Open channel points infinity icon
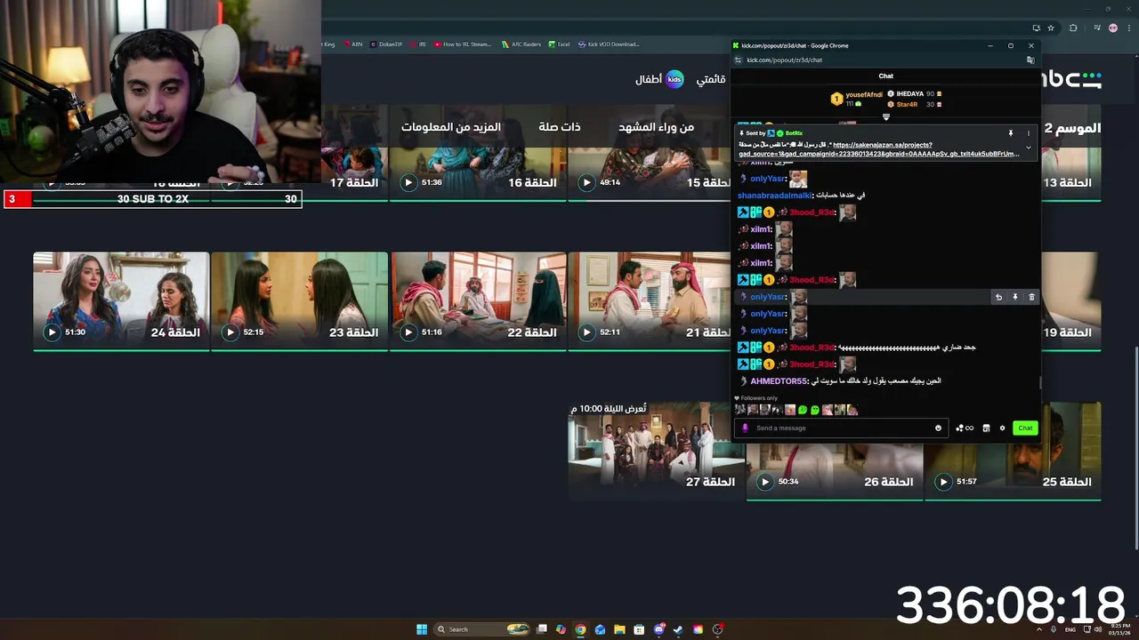Image resolution: width=1139 pixels, height=640 pixels. click(965, 428)
